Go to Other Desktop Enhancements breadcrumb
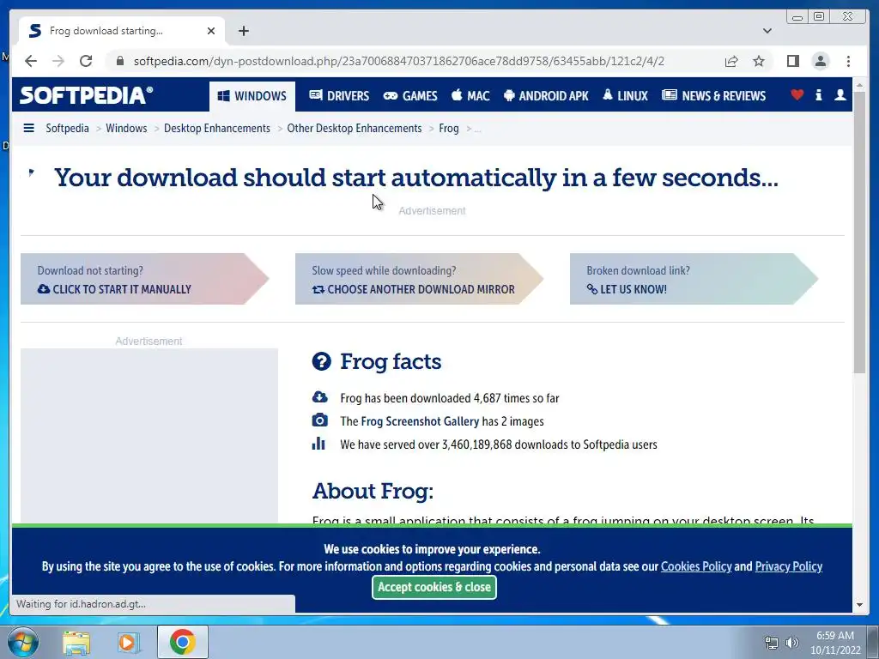Screen dimensions: 879x659 pyautogui.click(x=355, y=129)
